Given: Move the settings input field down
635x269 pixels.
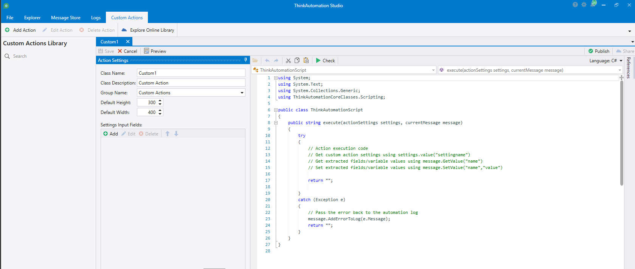Looking at the screenshot, I should click(x=176, y=134).
